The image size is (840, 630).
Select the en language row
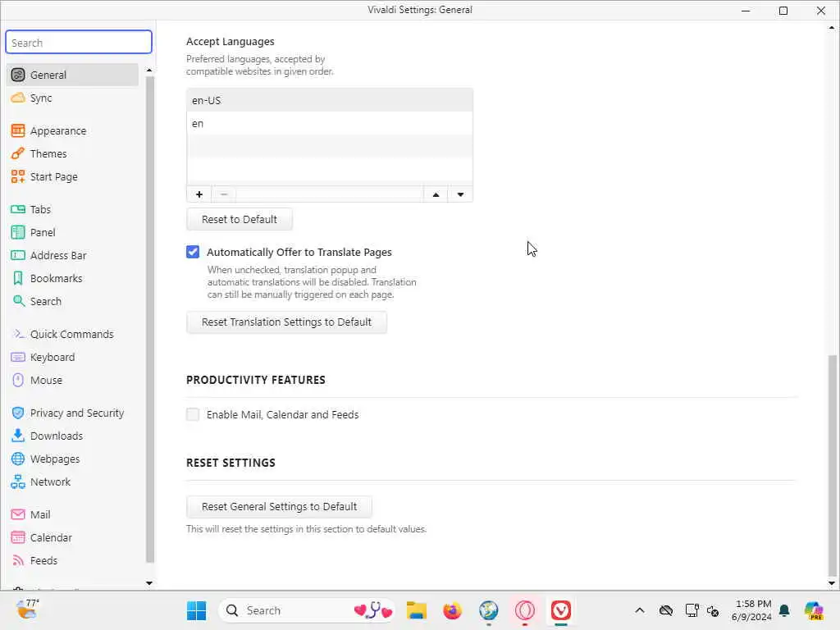[330, 124]
